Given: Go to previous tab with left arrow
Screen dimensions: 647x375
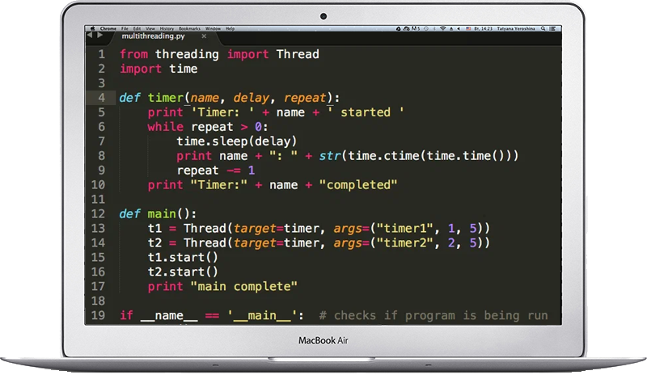Looking at the screenshot, I should (x=90, y=36).
